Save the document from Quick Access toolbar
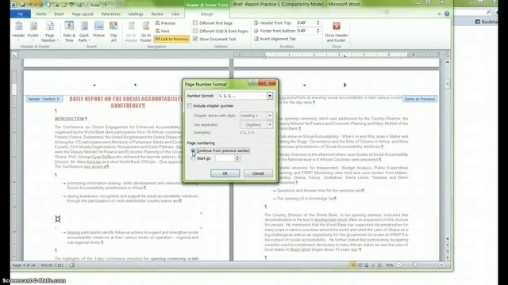The width and height of the screenshot is (508, 285). coord(22,5)
